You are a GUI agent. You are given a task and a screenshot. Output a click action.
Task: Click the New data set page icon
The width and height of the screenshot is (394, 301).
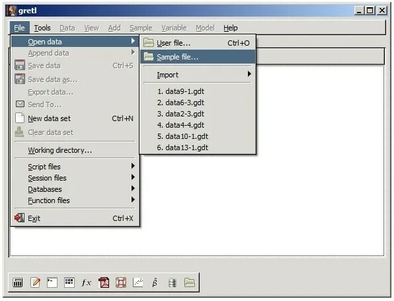pyautogui.click(x=20, y=118)
